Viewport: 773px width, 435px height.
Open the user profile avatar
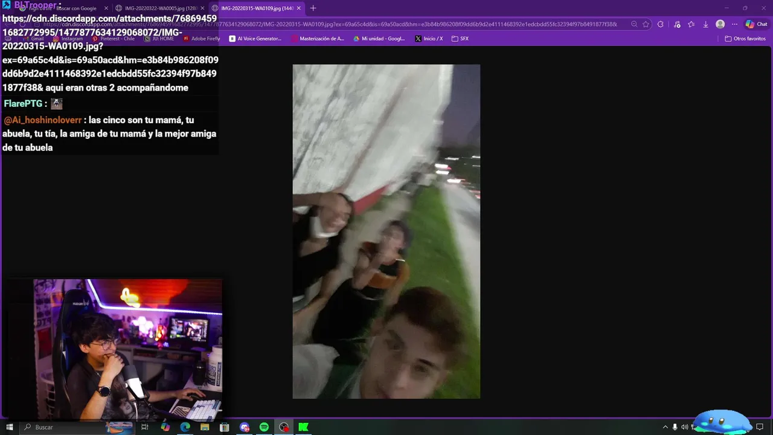tap(720, 24)
